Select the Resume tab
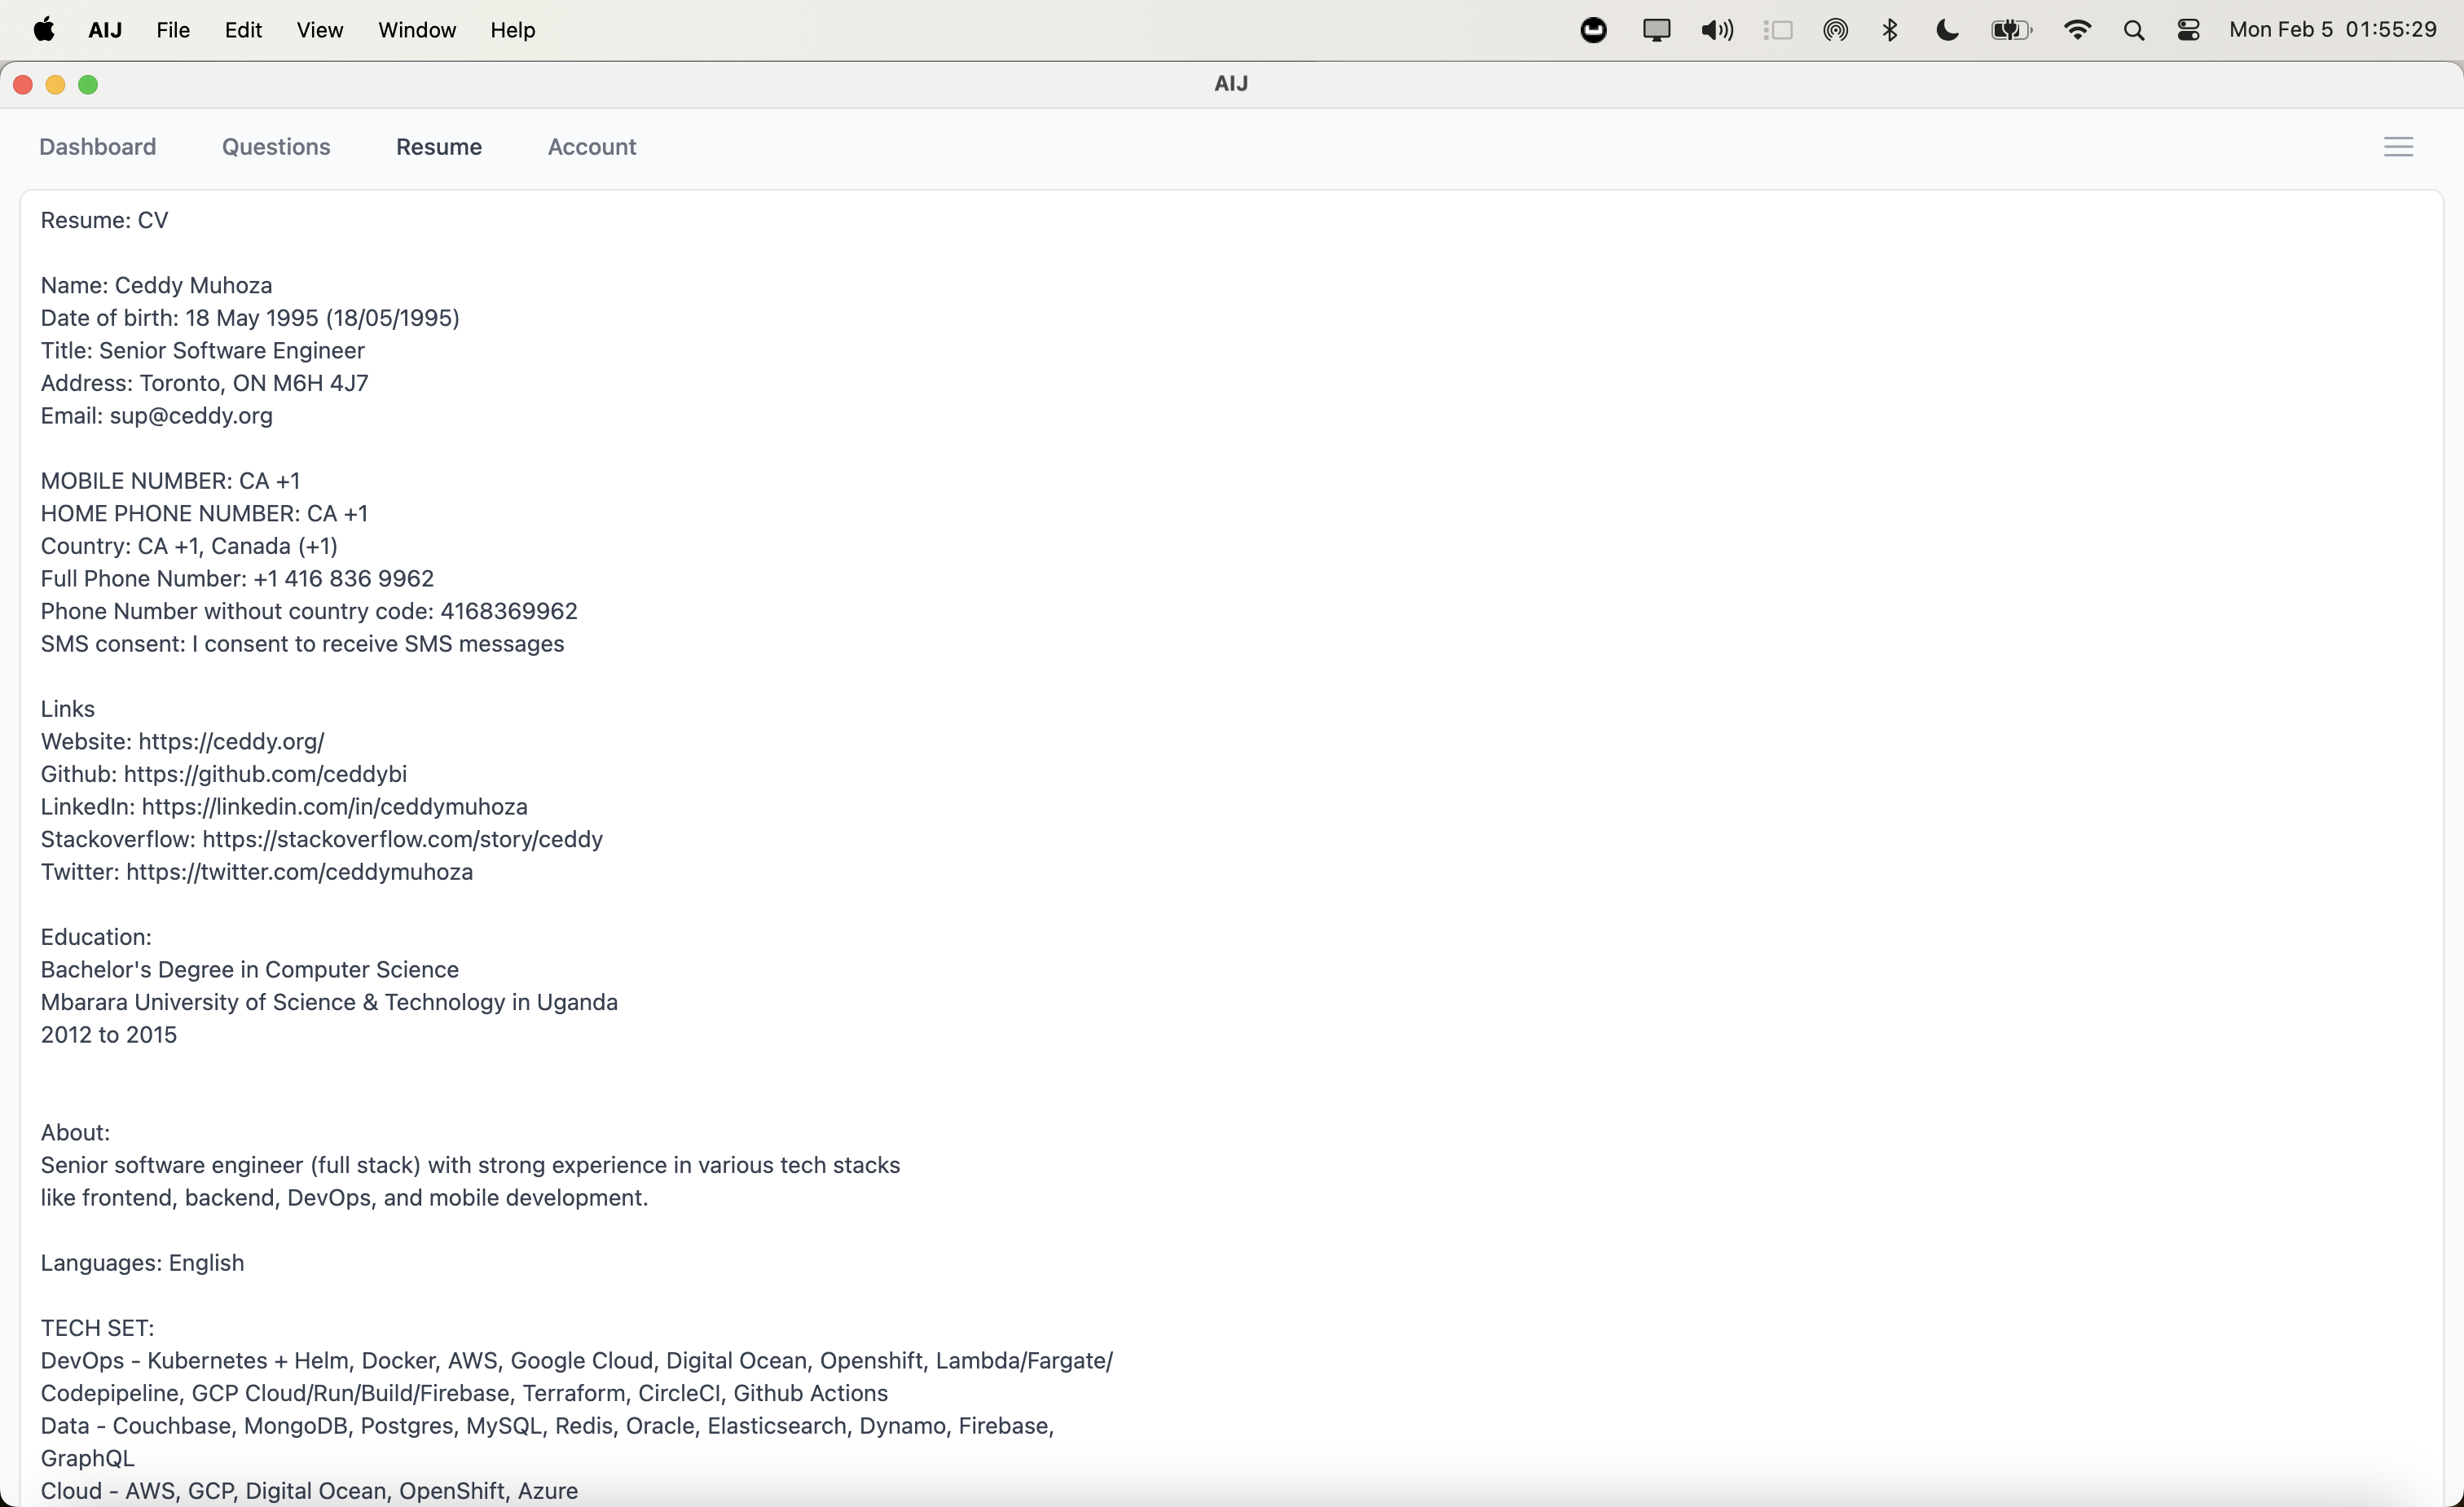 [439, 147]
